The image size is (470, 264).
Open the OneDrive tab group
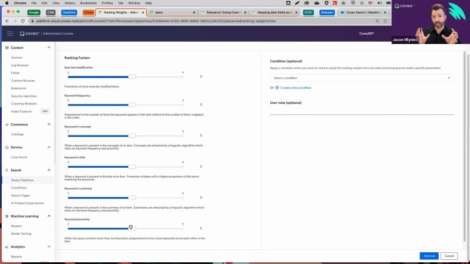pos(69,12)
